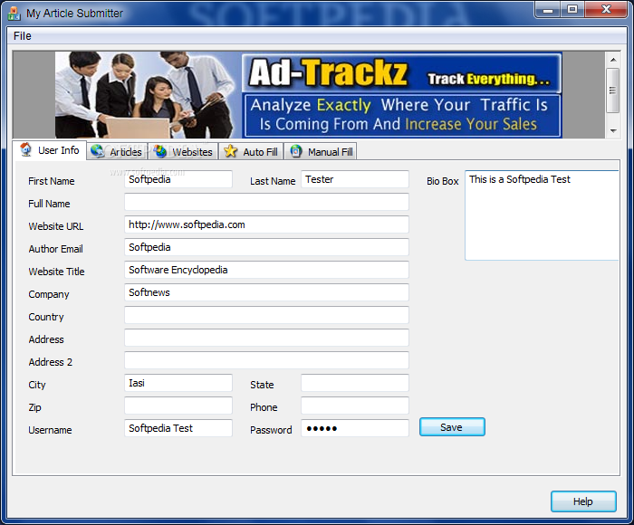Focus the Zip field

(x=178, y=406)
